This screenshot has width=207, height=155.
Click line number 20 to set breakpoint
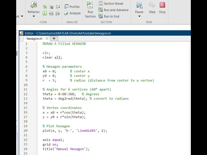[x=26, y=130]
